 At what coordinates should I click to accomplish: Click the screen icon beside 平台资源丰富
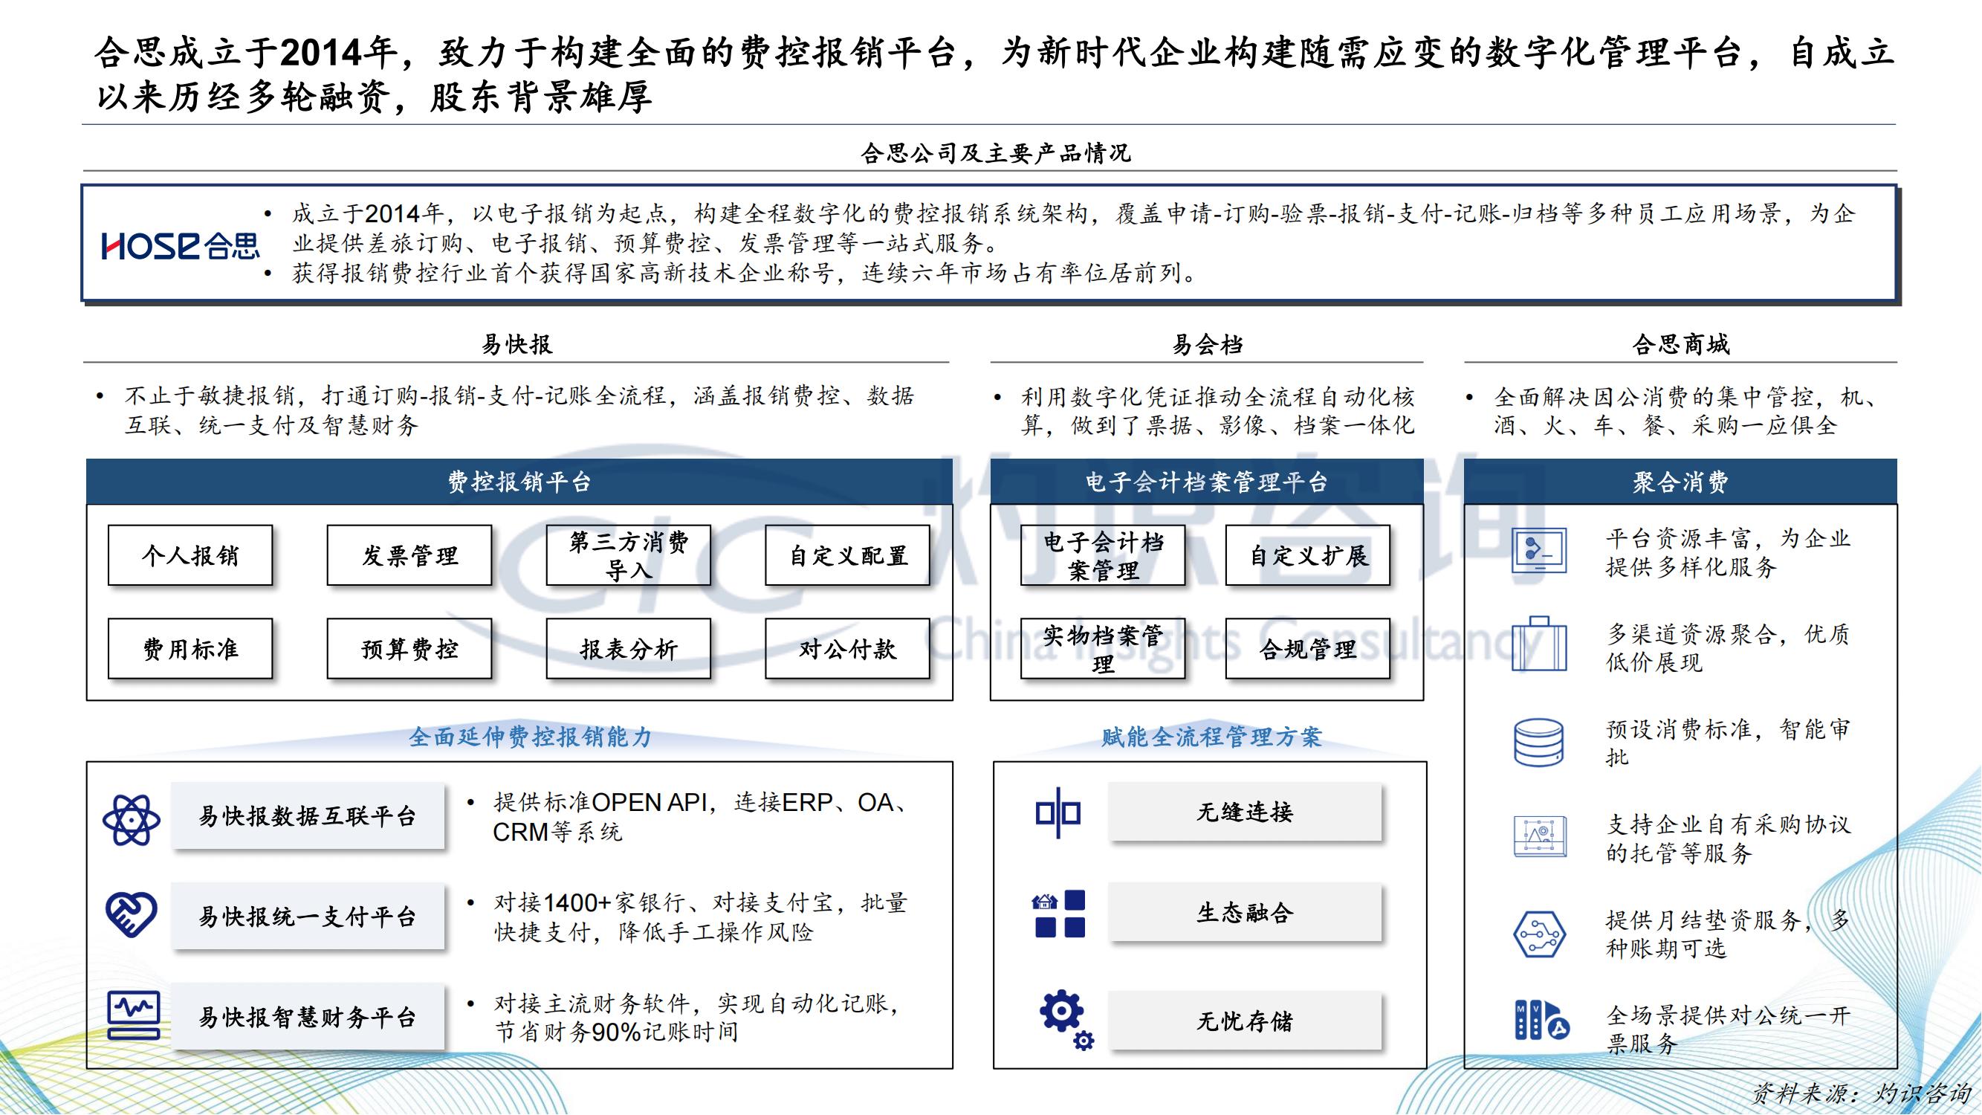[1539, 551]
